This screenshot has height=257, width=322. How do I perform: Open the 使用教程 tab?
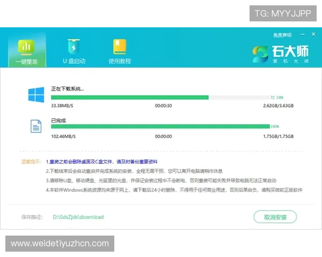coord(120,51)
